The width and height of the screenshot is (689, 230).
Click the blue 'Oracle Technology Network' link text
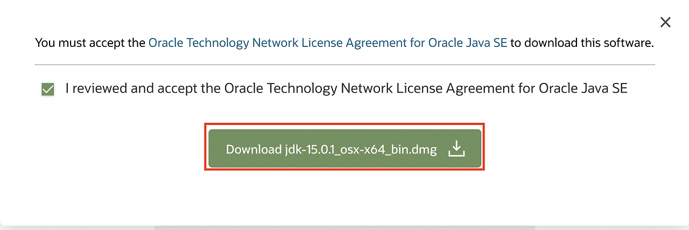pos(222,43)
